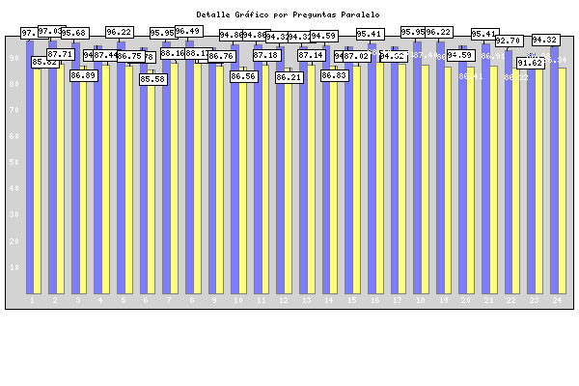The height and width of the screenshot is (386, 579).
Task: Select the blue bar for question 19
Action: click(440, 168)
